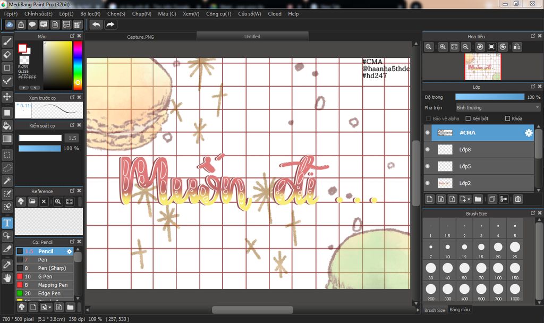The width and height of the screenshot is (544, 323).
Task: Click the brush opacity 100% slider
Action: 39,149
